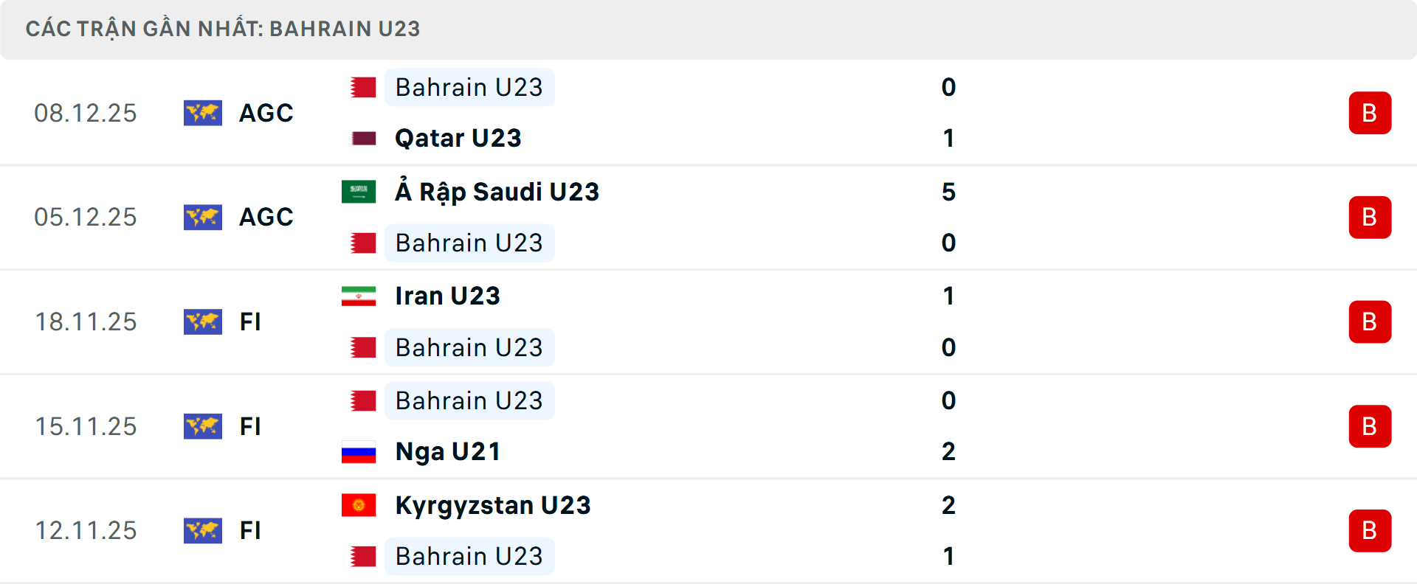Click the FI competition globe icon
This screenshot has width=1417, height=584.
(203, 322)
